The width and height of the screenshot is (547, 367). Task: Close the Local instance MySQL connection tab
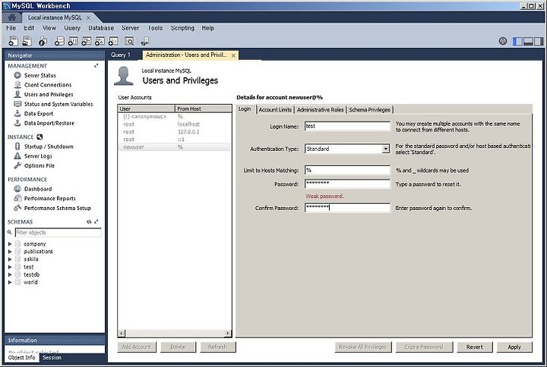click(88, 17)
